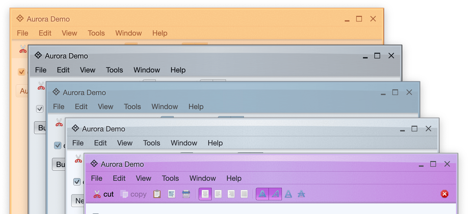
Task: Open Window menu in the blue window
Action: (165, 106)
